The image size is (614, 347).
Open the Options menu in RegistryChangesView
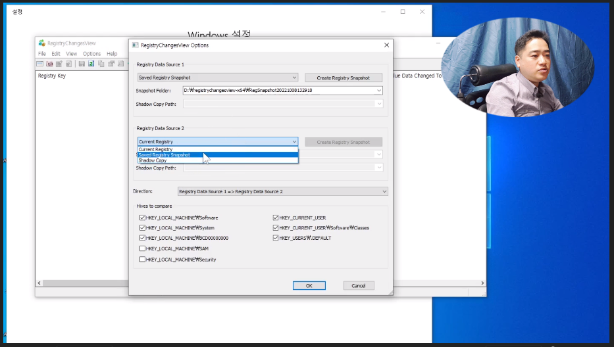coord(91,54)
